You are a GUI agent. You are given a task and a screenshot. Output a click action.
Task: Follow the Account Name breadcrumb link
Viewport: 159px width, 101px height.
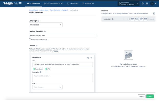tap(44, 10)
